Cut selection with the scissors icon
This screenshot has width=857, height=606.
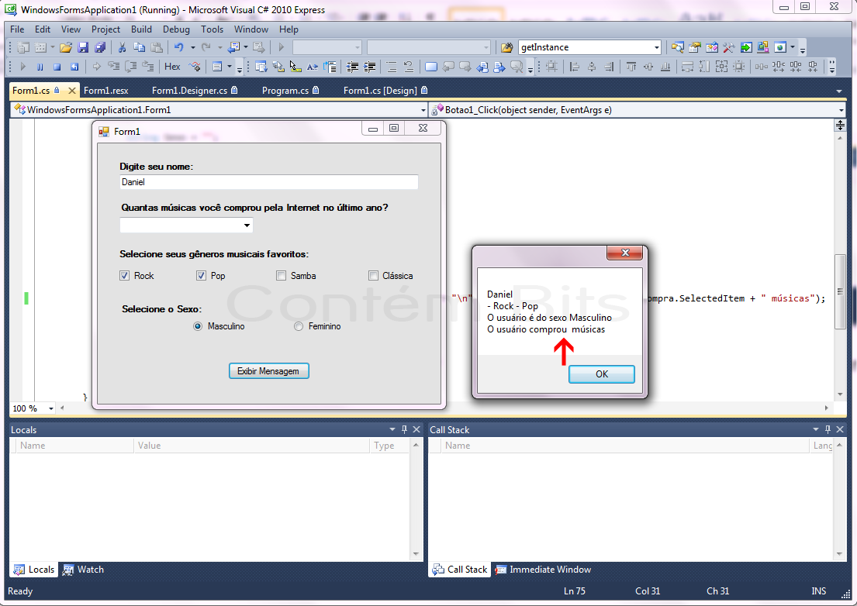[x=123, y=47]
